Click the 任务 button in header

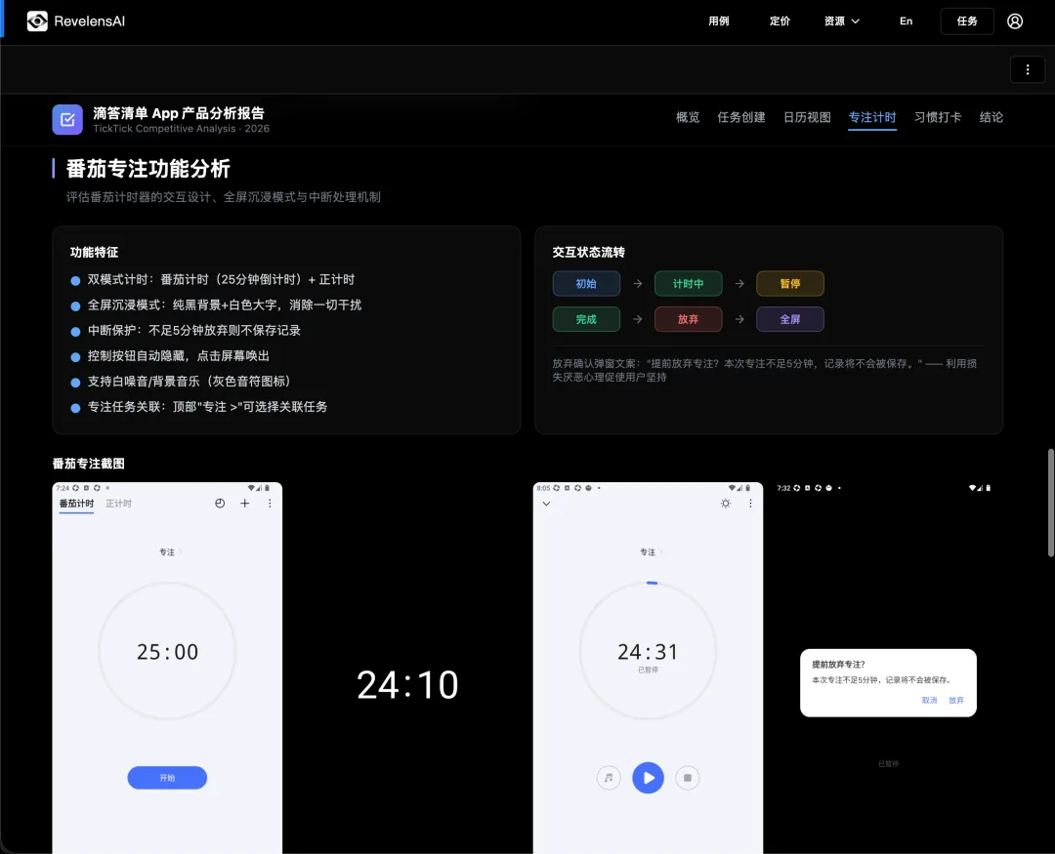[967, 21]
